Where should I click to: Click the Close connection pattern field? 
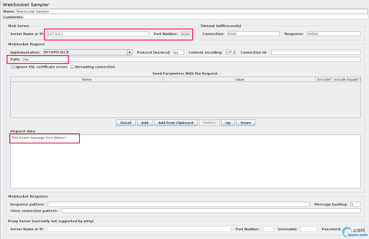tap(211, 211)
